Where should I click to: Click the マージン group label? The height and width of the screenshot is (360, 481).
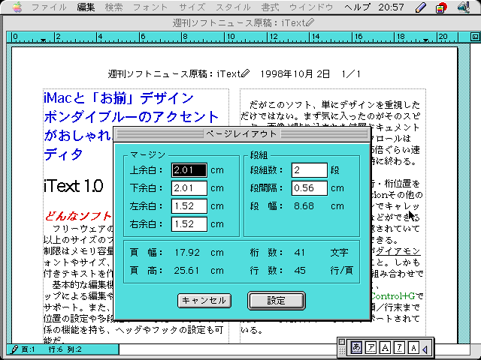coord(147,155)
